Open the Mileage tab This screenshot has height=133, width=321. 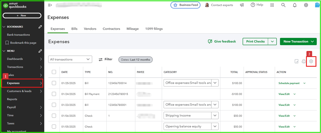[x=133, y=29]
